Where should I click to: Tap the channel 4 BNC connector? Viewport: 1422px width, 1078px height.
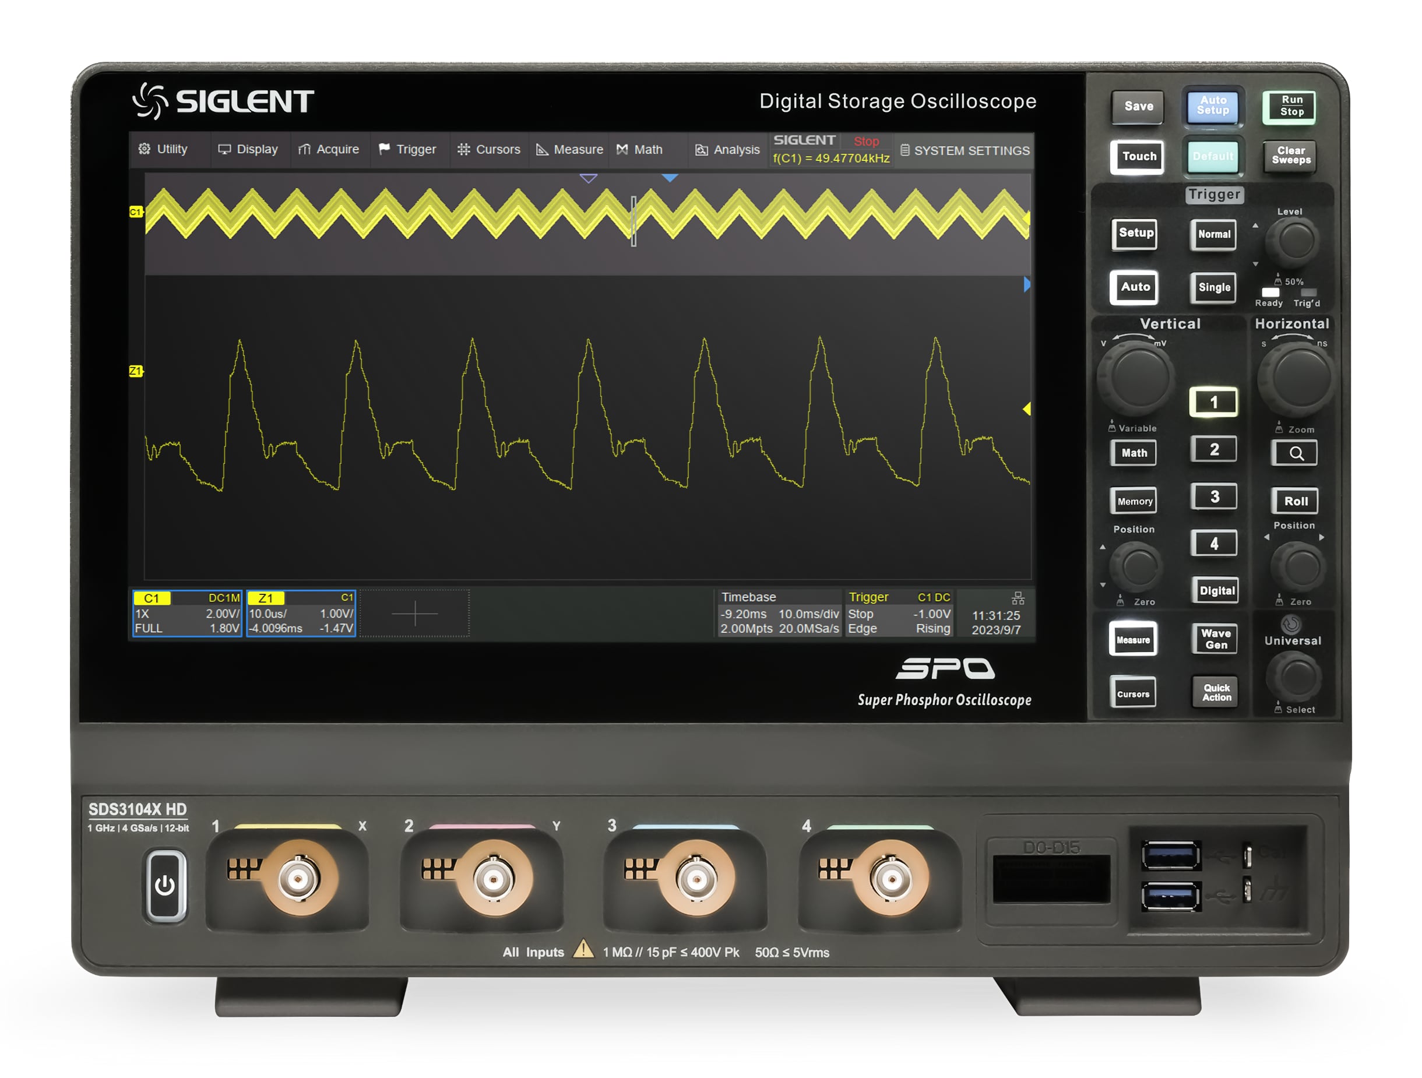tap(891, 879)
